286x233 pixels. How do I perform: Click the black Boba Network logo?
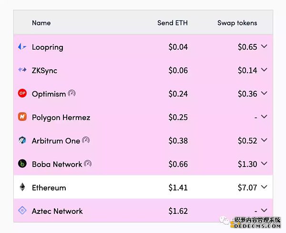pos(22,164)
